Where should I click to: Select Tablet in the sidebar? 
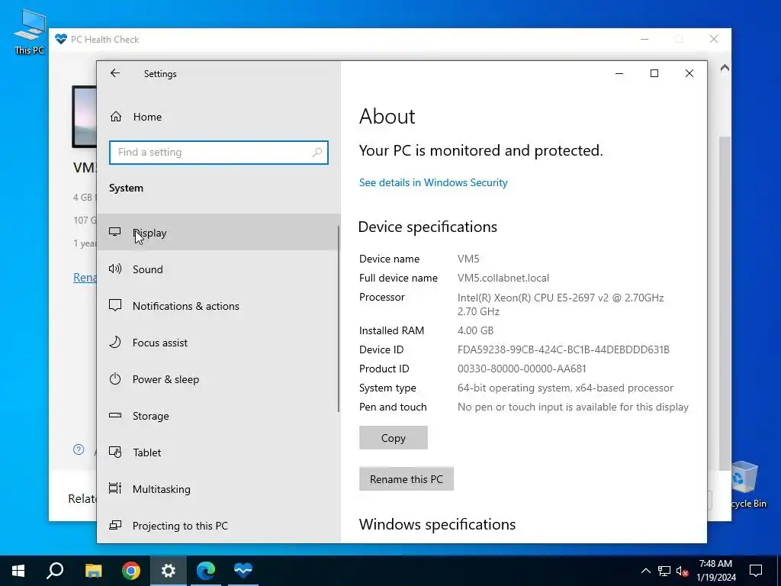coord(218,452)
